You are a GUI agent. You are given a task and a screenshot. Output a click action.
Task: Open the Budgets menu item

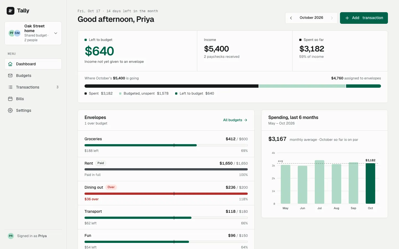(x=33, y=76)
